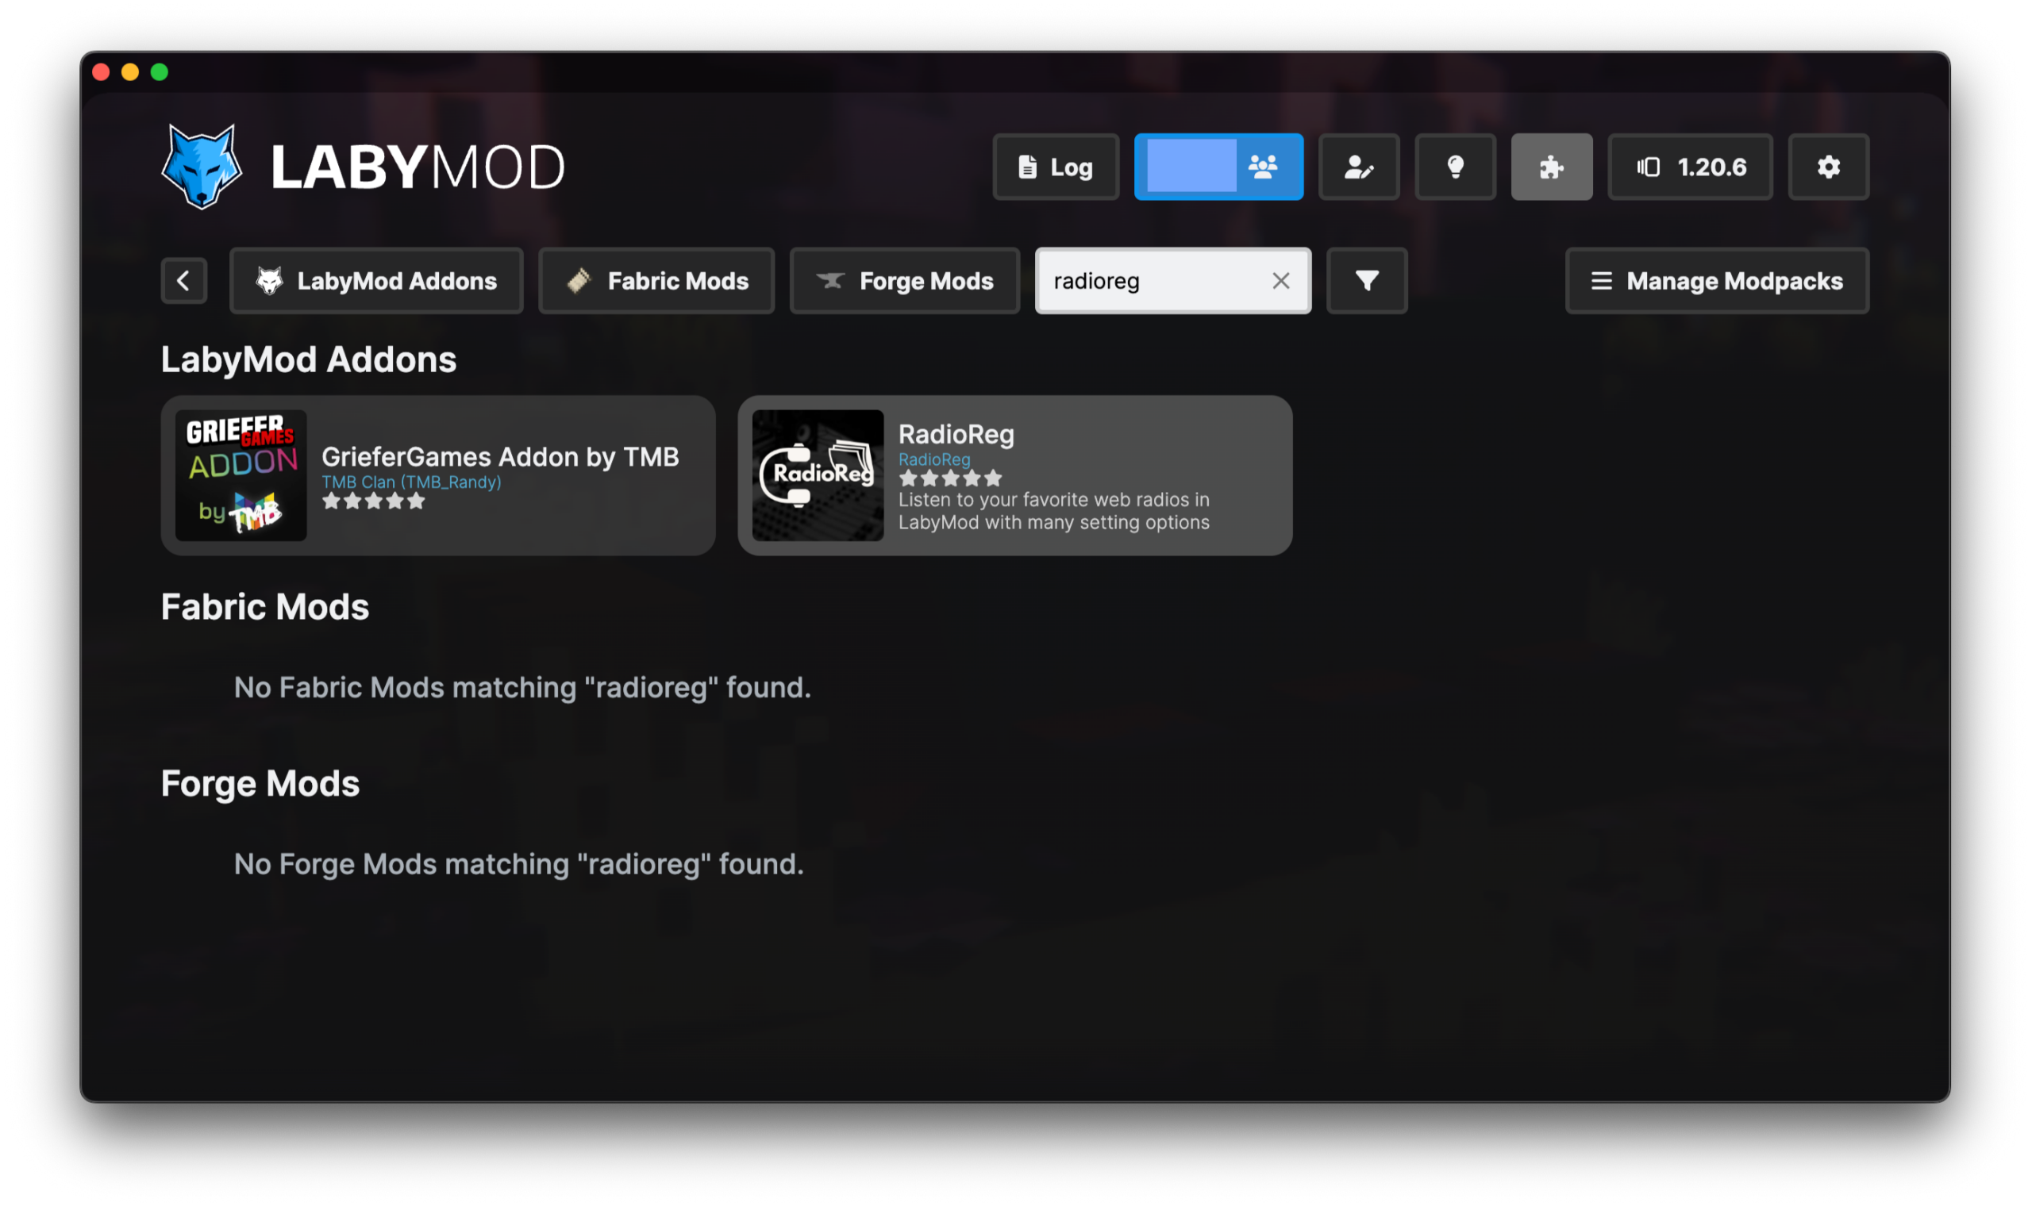The image size is (2032, 1210).
Task: Open the Log viewer
Action: tap(1055, 167)
